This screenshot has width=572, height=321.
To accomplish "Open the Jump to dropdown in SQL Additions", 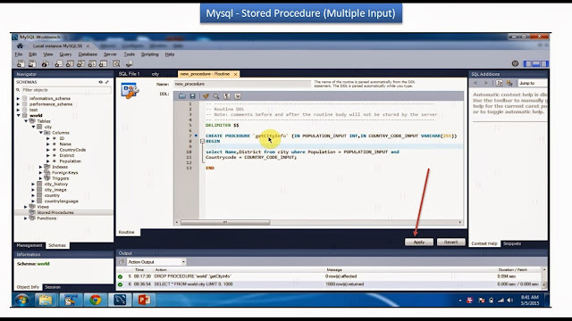I will [533, 83].
